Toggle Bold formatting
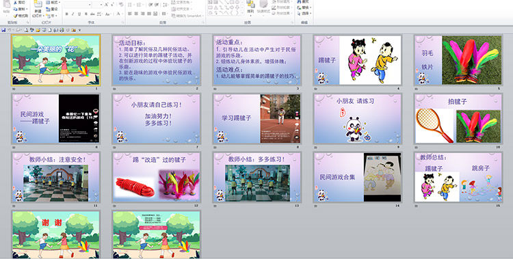The height and width of the screenshot is (259, 513). click(x=67, y=14)
